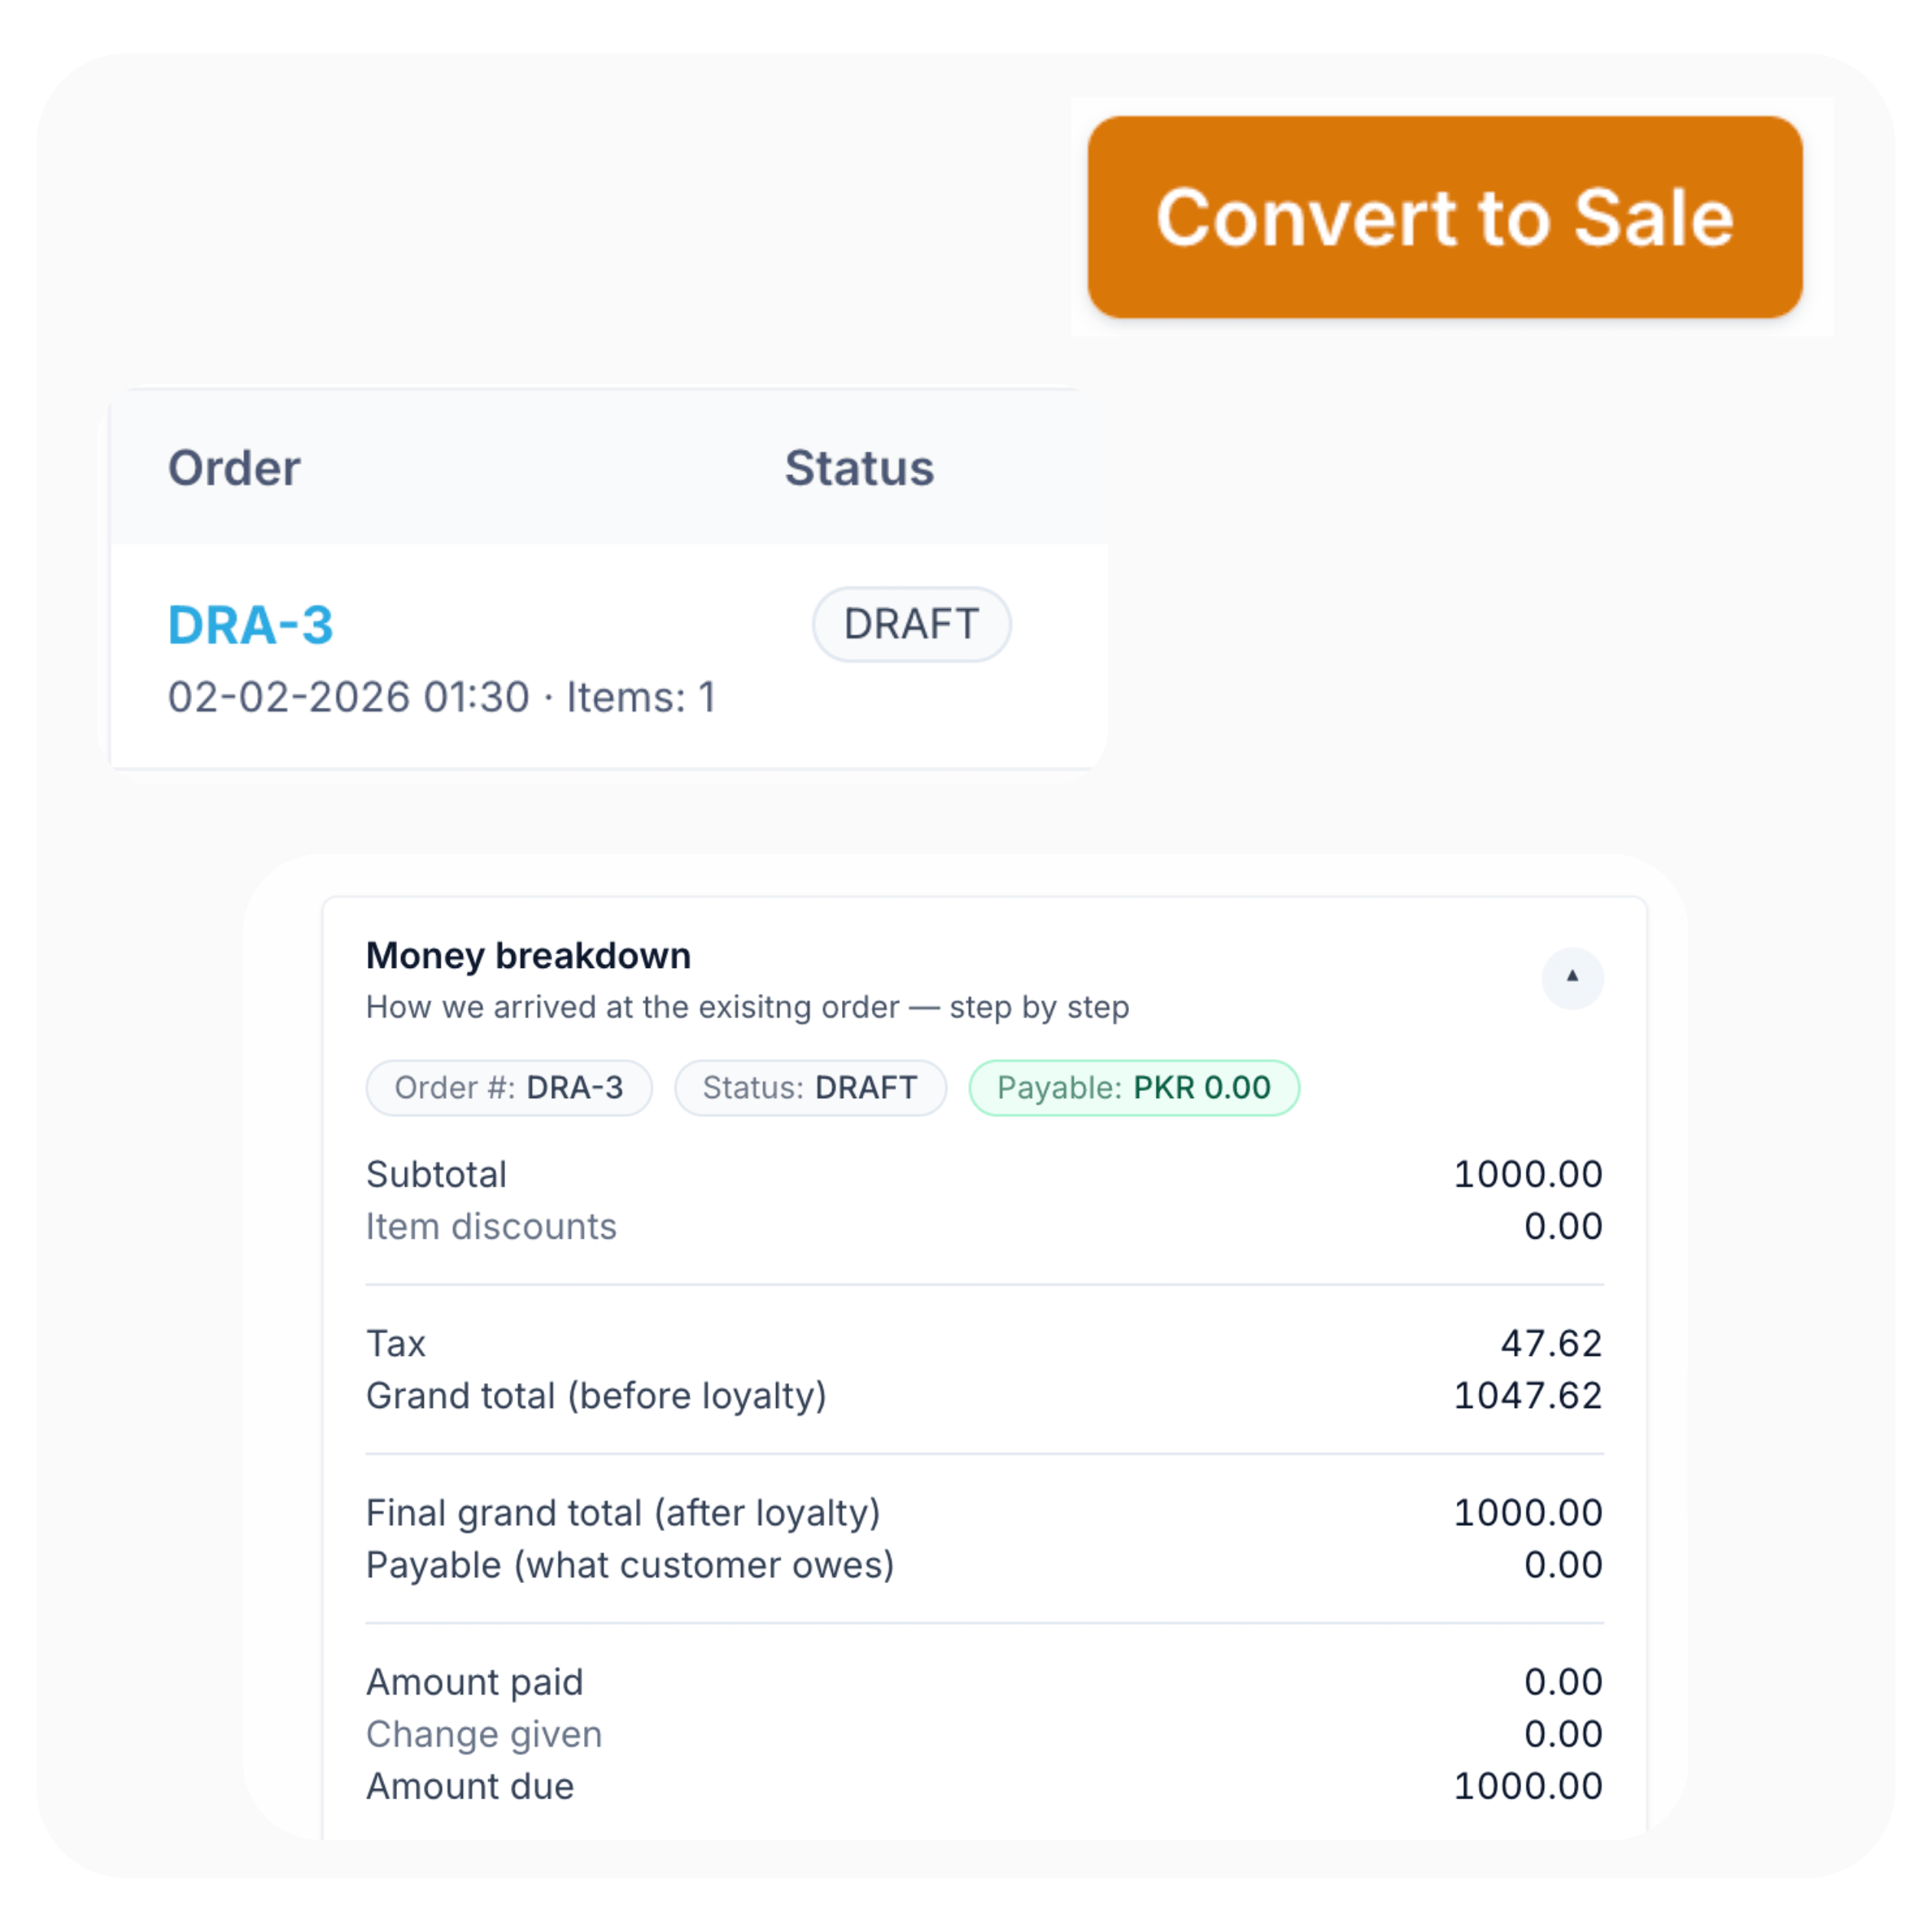Select the Amount due value 1000.00
Viewport: 1932px width, 1932px height.
point(1526,1786)
